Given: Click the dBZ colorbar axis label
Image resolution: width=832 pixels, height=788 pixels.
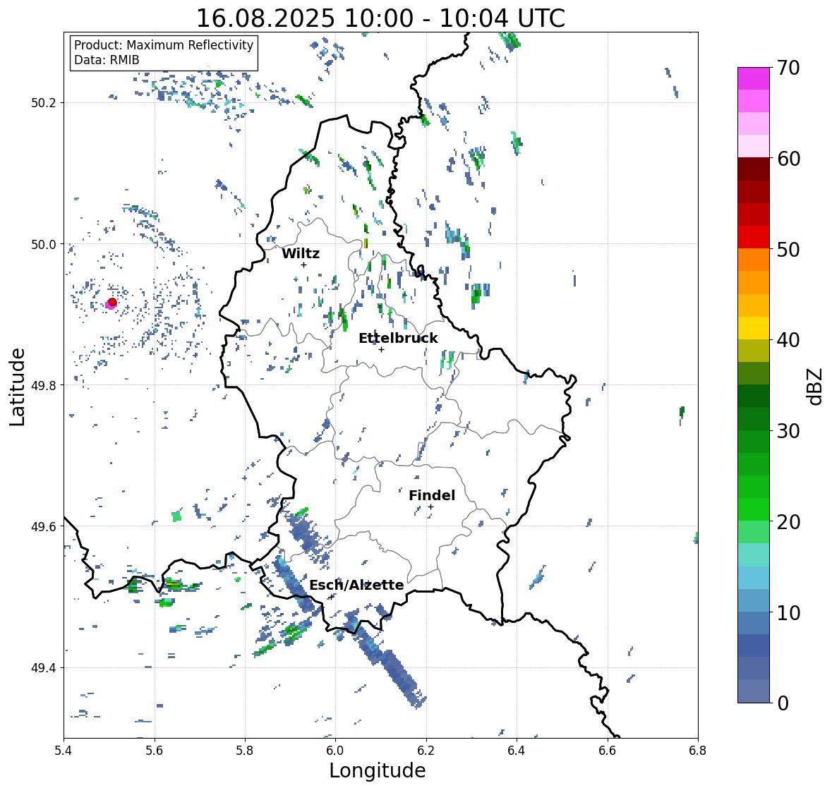Looking at the screenshot, I should pyautogui.click(x=816, y=386).
